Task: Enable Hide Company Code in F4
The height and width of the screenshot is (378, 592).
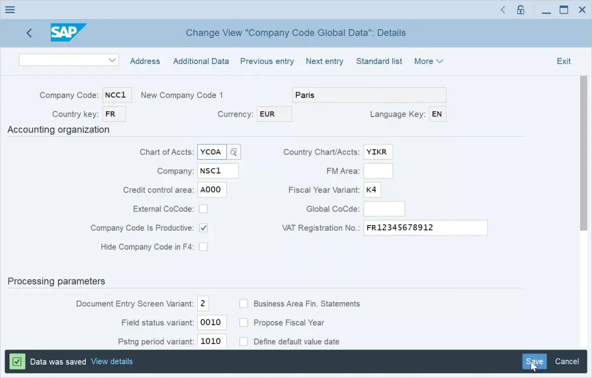Action: click(203, 247)
